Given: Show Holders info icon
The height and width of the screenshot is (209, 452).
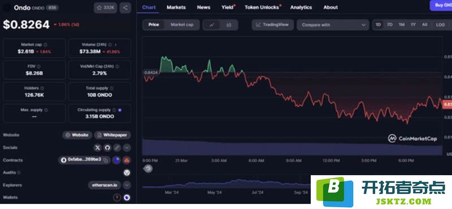Looking at the screenshot, I should [42, 88].
